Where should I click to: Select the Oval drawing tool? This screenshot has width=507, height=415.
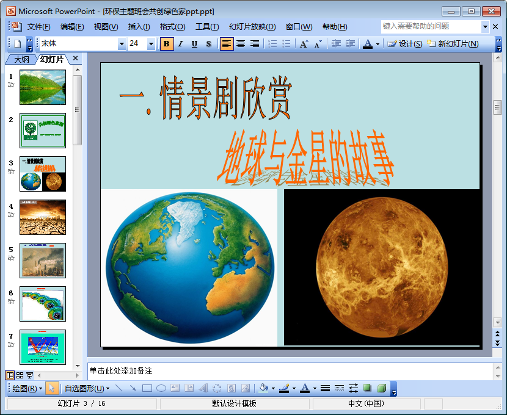pyautogui.click(x=161, y=389)
